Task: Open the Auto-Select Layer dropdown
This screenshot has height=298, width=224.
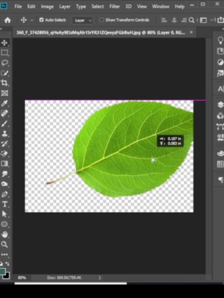Action: click(x=83, y=20)
